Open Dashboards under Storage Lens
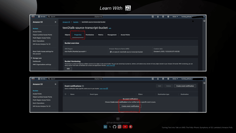The height and width of the screenshot is (133, 236). pos(37,61)
